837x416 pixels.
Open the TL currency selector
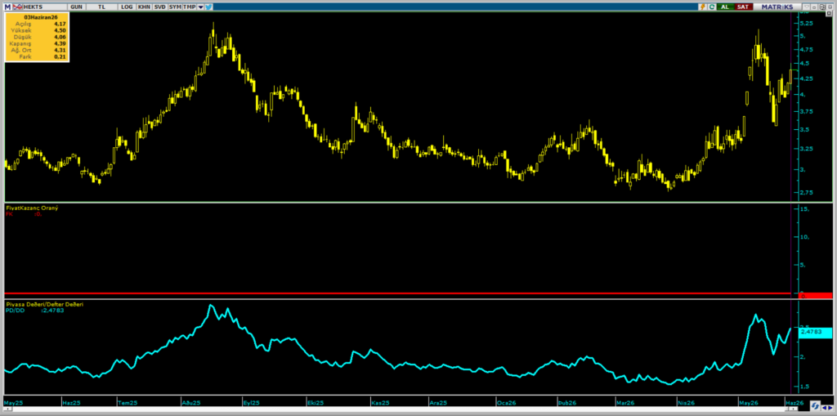click(x=101, y=7)
